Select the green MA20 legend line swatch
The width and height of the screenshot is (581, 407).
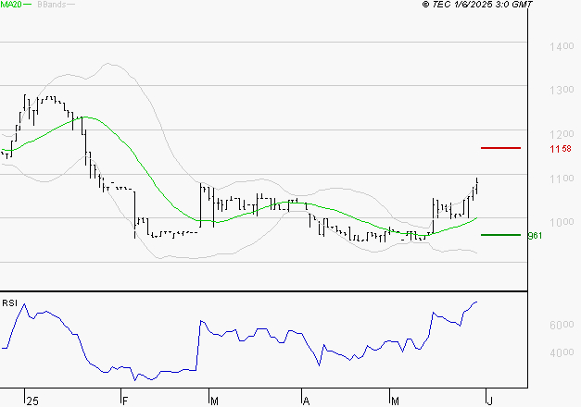point(30,5)
